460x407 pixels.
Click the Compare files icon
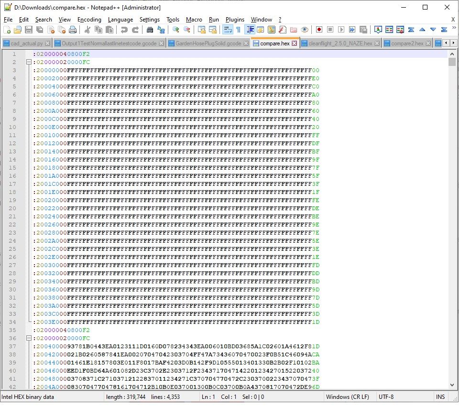(389, 30)
